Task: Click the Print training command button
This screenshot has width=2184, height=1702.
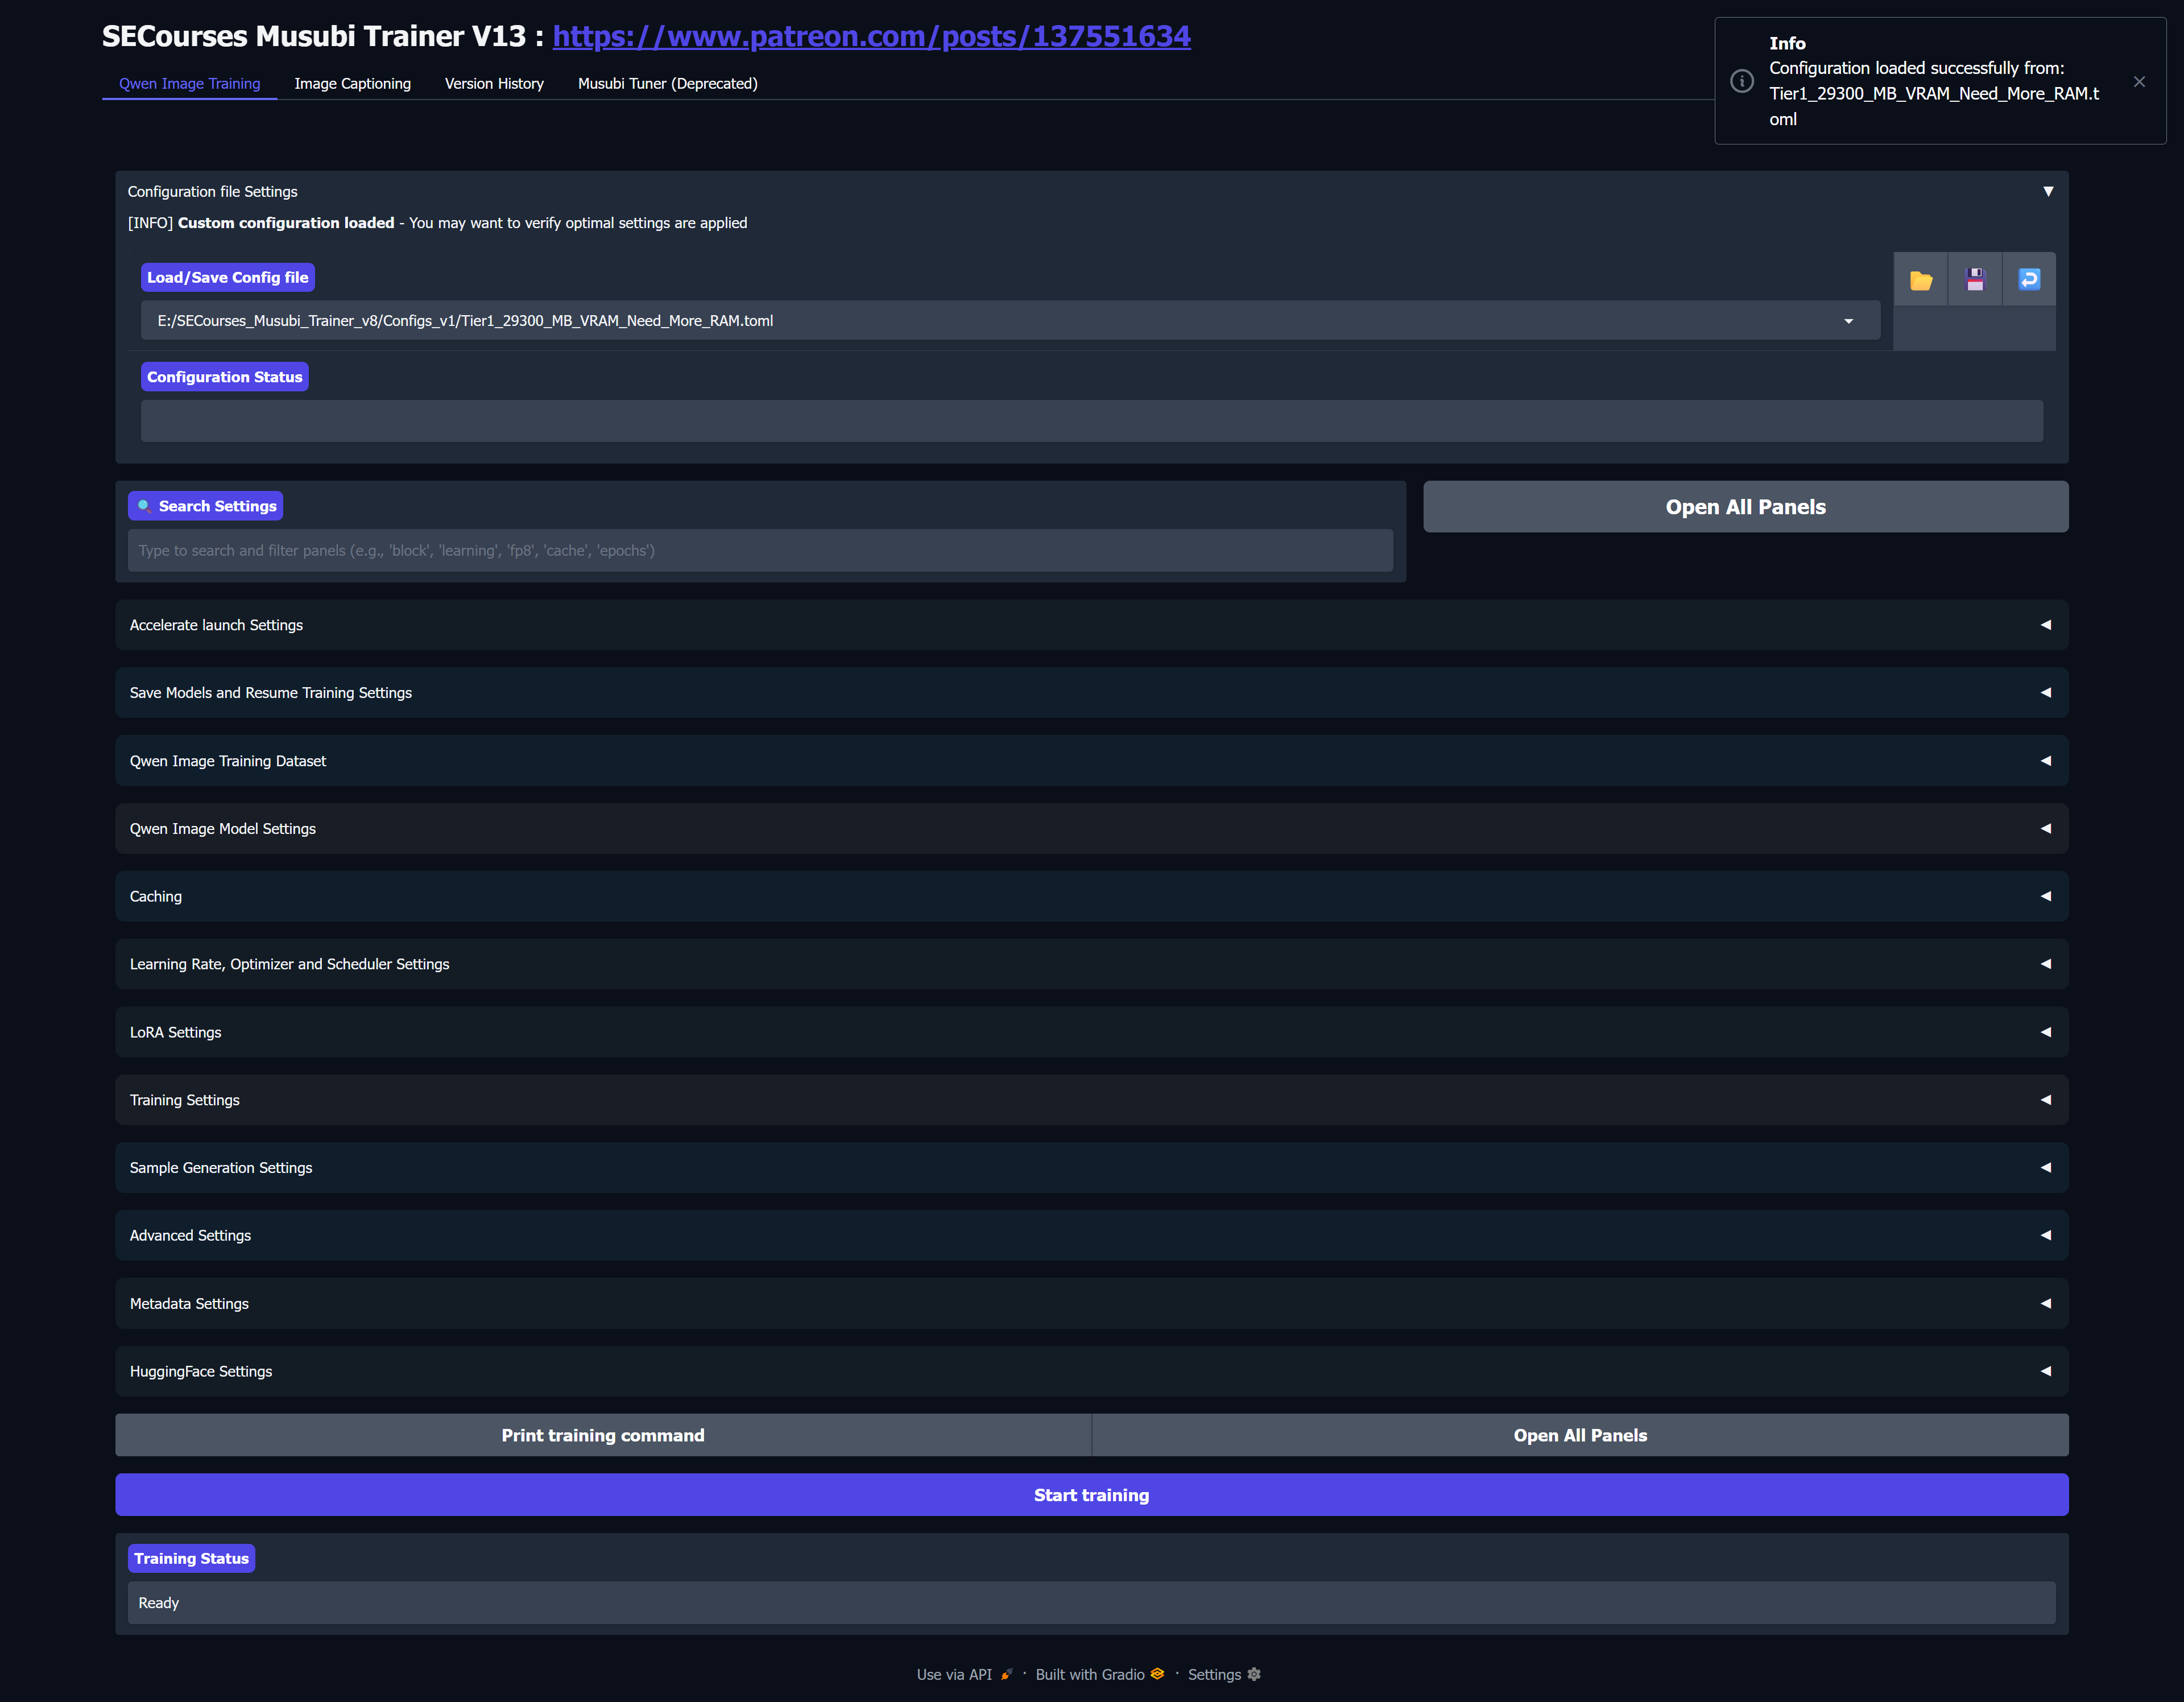Action: [602, 1435]
